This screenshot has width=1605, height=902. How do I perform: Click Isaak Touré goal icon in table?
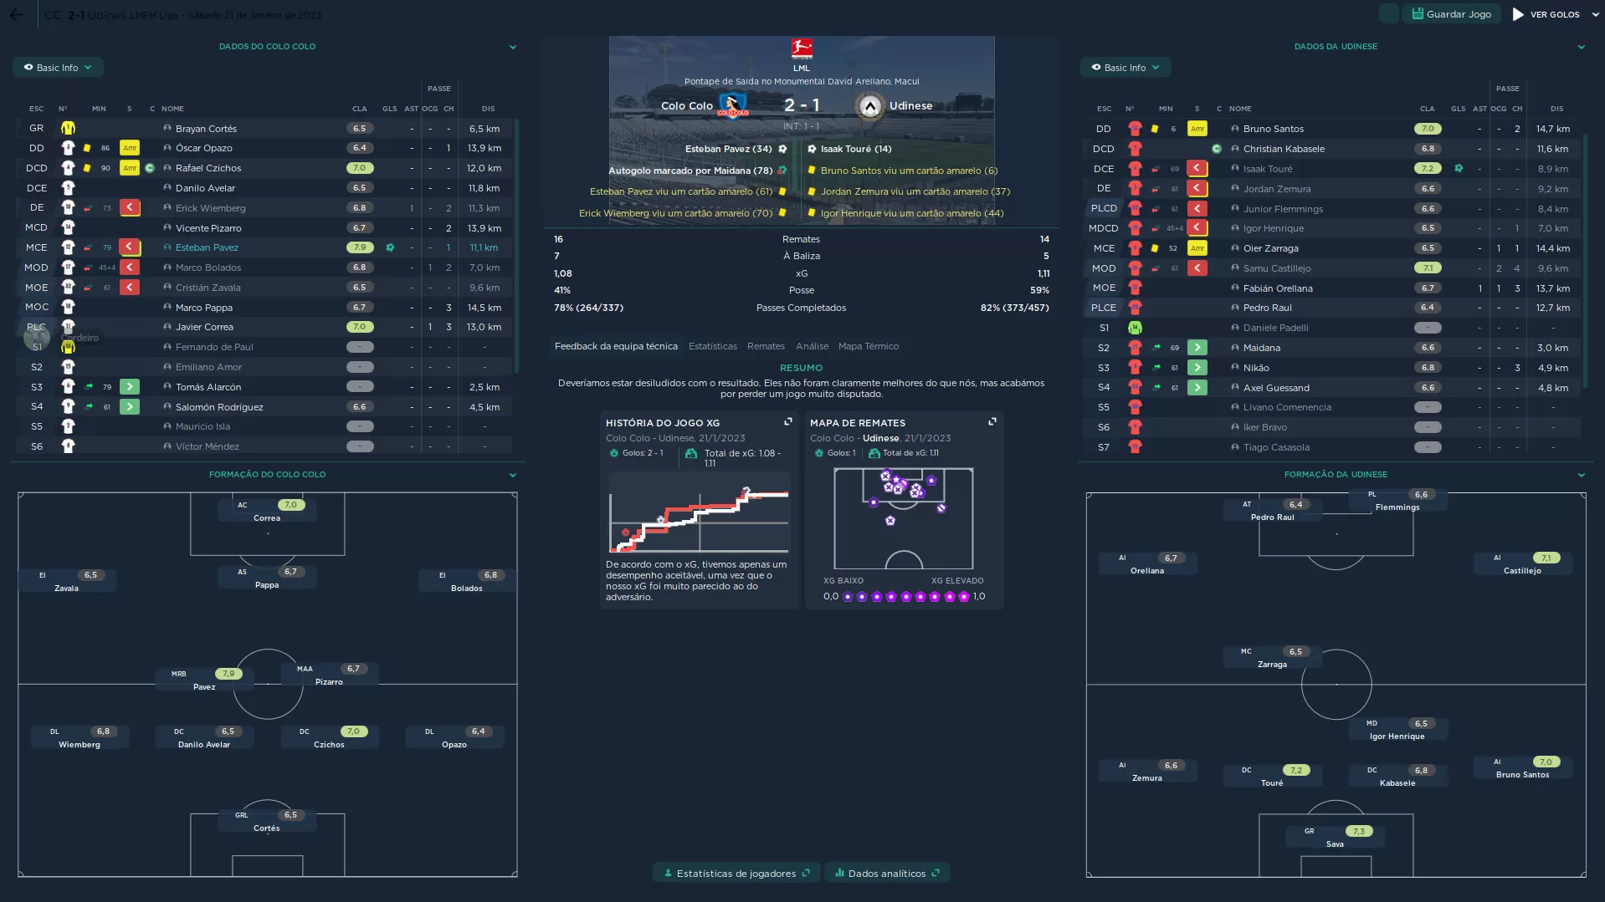[1459, 169]
